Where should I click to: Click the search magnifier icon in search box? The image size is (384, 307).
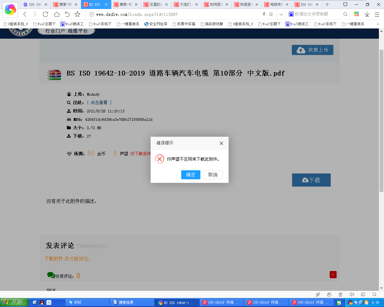coord(345,14)
